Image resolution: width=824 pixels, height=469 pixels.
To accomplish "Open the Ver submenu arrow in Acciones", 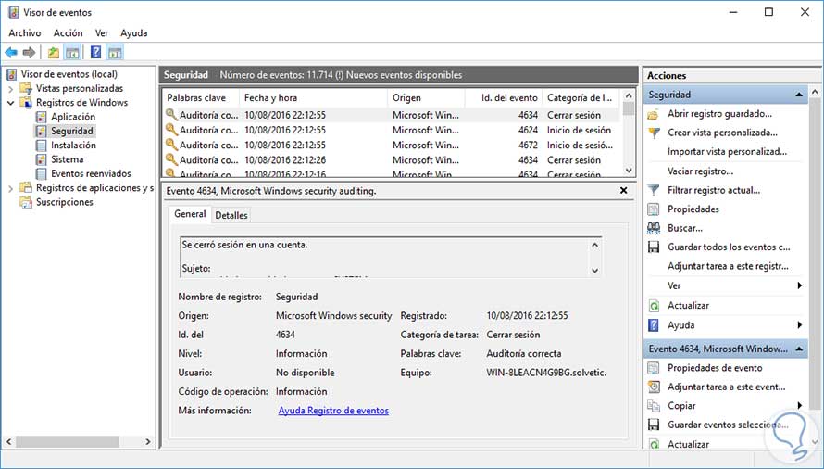I will click(799, 286).
